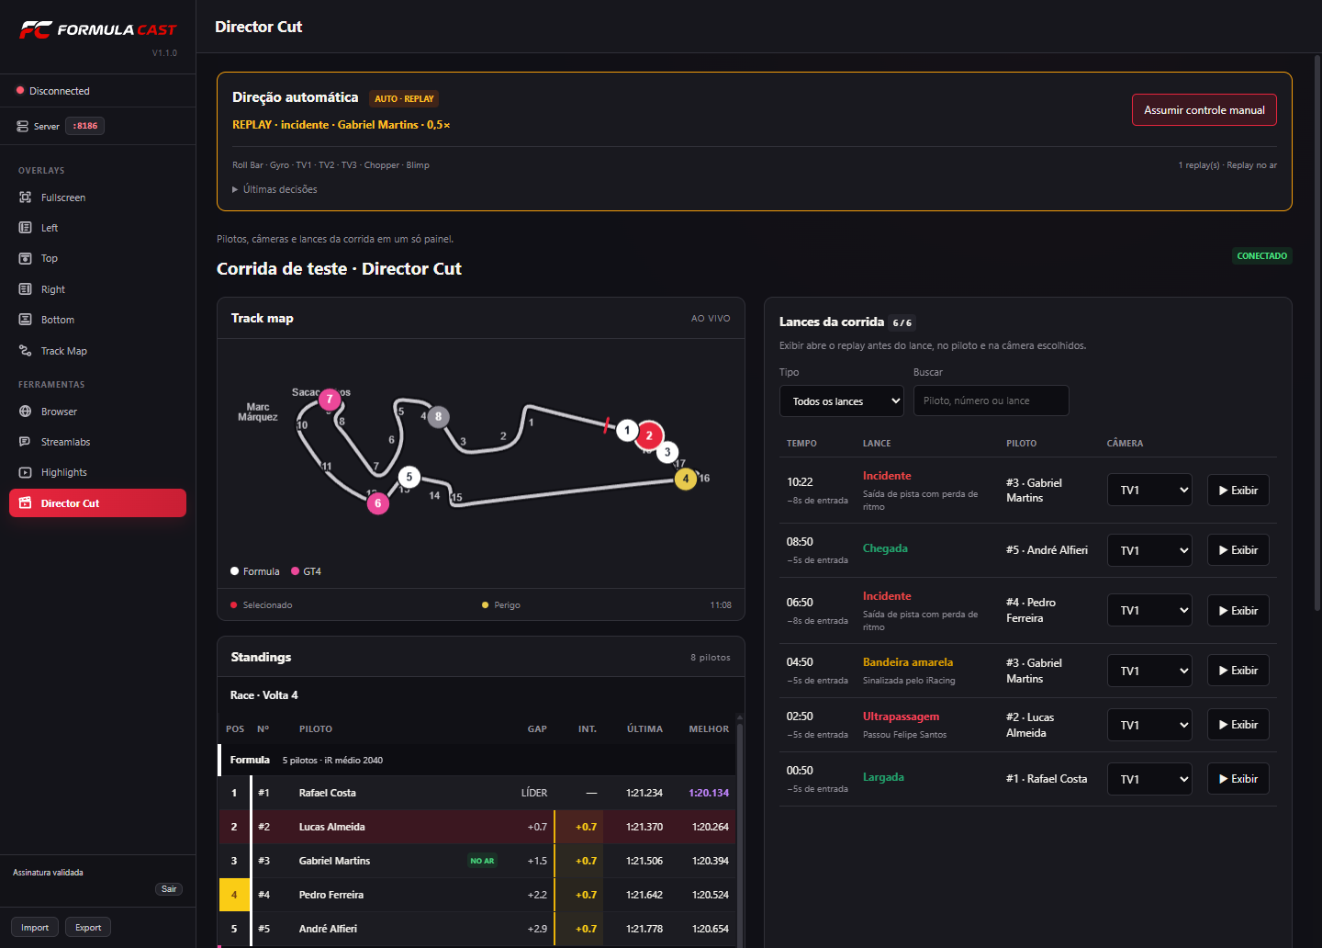The width and height of the screenshot is (1322, 948).
Task: Click the Sair logout button
Action: [169, 889]
